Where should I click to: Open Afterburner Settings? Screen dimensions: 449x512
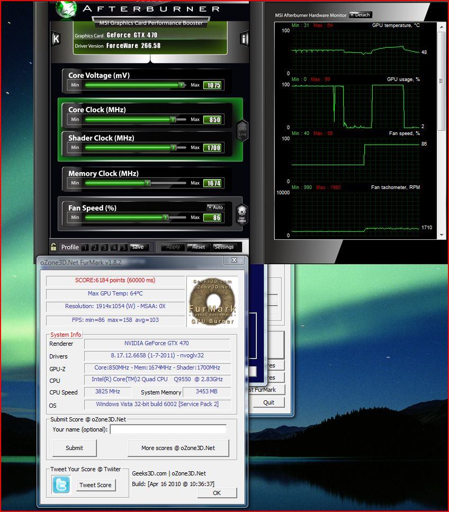point(224,247)
